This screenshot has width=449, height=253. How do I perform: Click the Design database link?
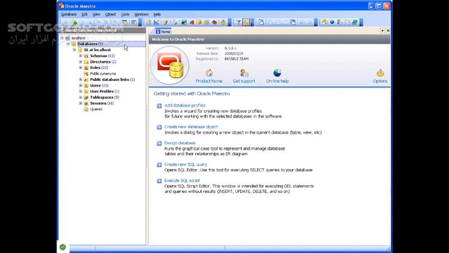pos(180,143)
